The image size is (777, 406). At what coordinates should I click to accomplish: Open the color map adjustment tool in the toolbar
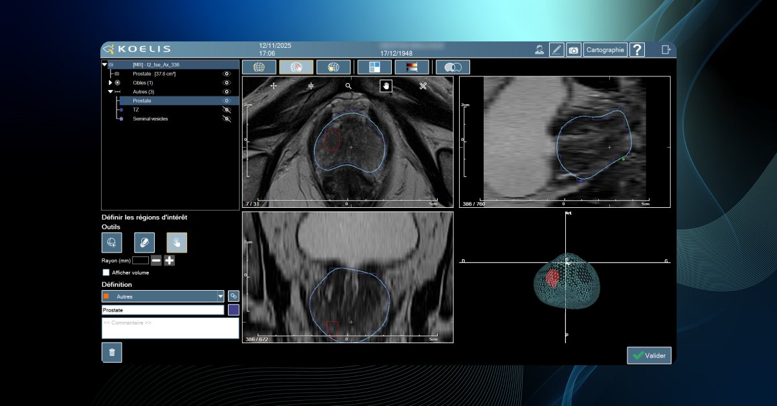click(x=411, y=67)
